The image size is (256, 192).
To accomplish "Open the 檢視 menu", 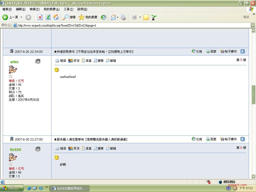I will pyautogui.click(x=34, y=9).
